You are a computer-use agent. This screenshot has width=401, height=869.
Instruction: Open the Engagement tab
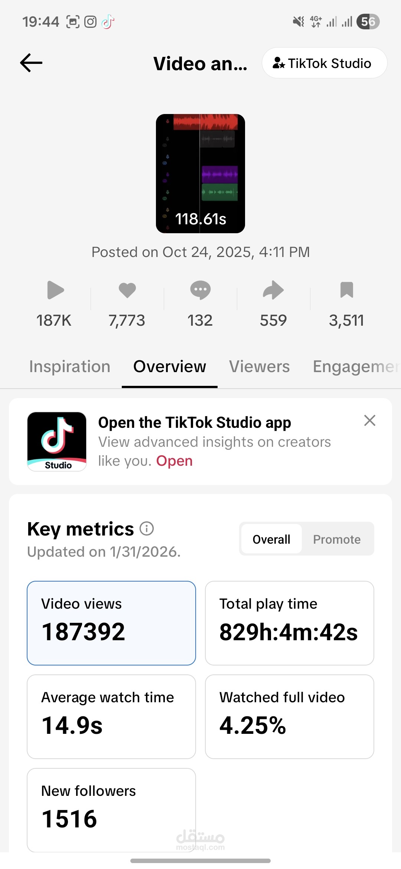pyautogui.click(x=355, y=367)
